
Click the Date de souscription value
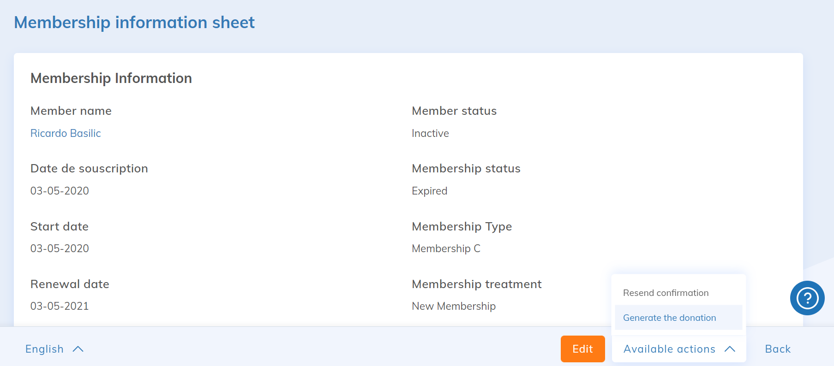click(60, 191)
